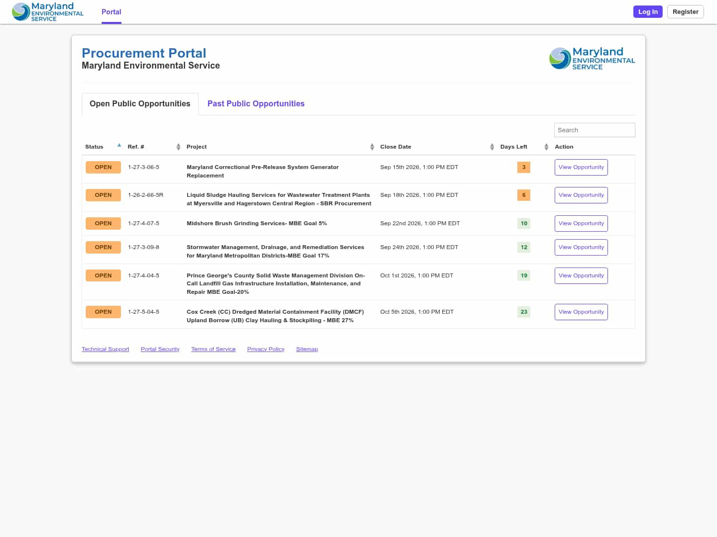Click reference number 1-27-4-04-5
The height and width of the screenshot is (537, 717).
coord(143,276)
